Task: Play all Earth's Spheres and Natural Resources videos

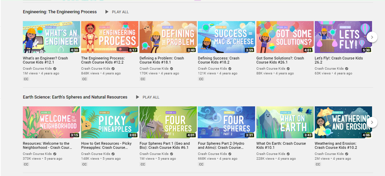Action: [x=148, y=97]
